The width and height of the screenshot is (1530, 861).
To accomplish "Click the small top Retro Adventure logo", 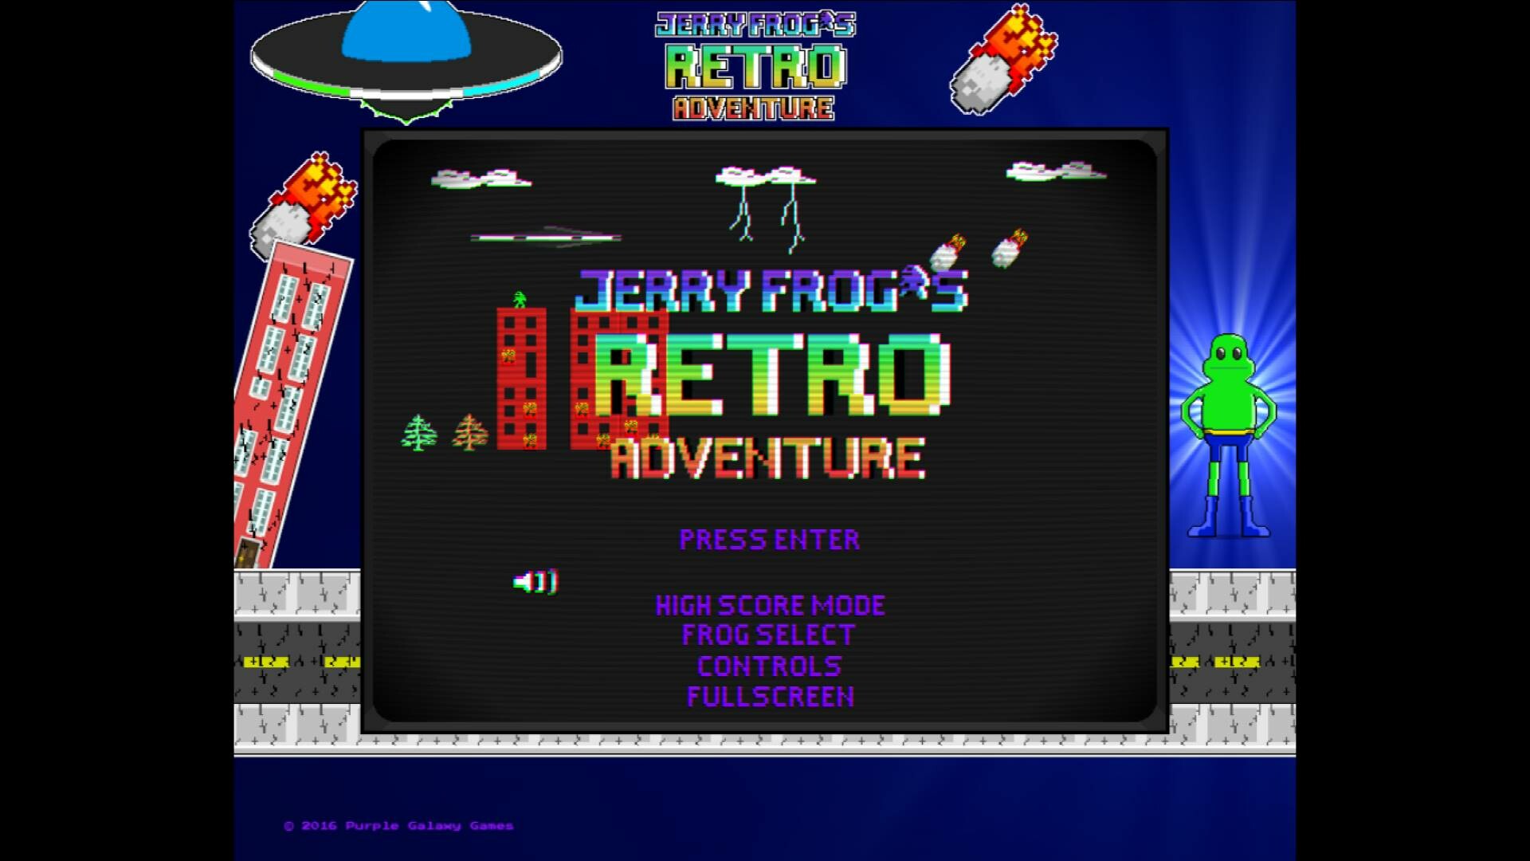I will (755, 66).
